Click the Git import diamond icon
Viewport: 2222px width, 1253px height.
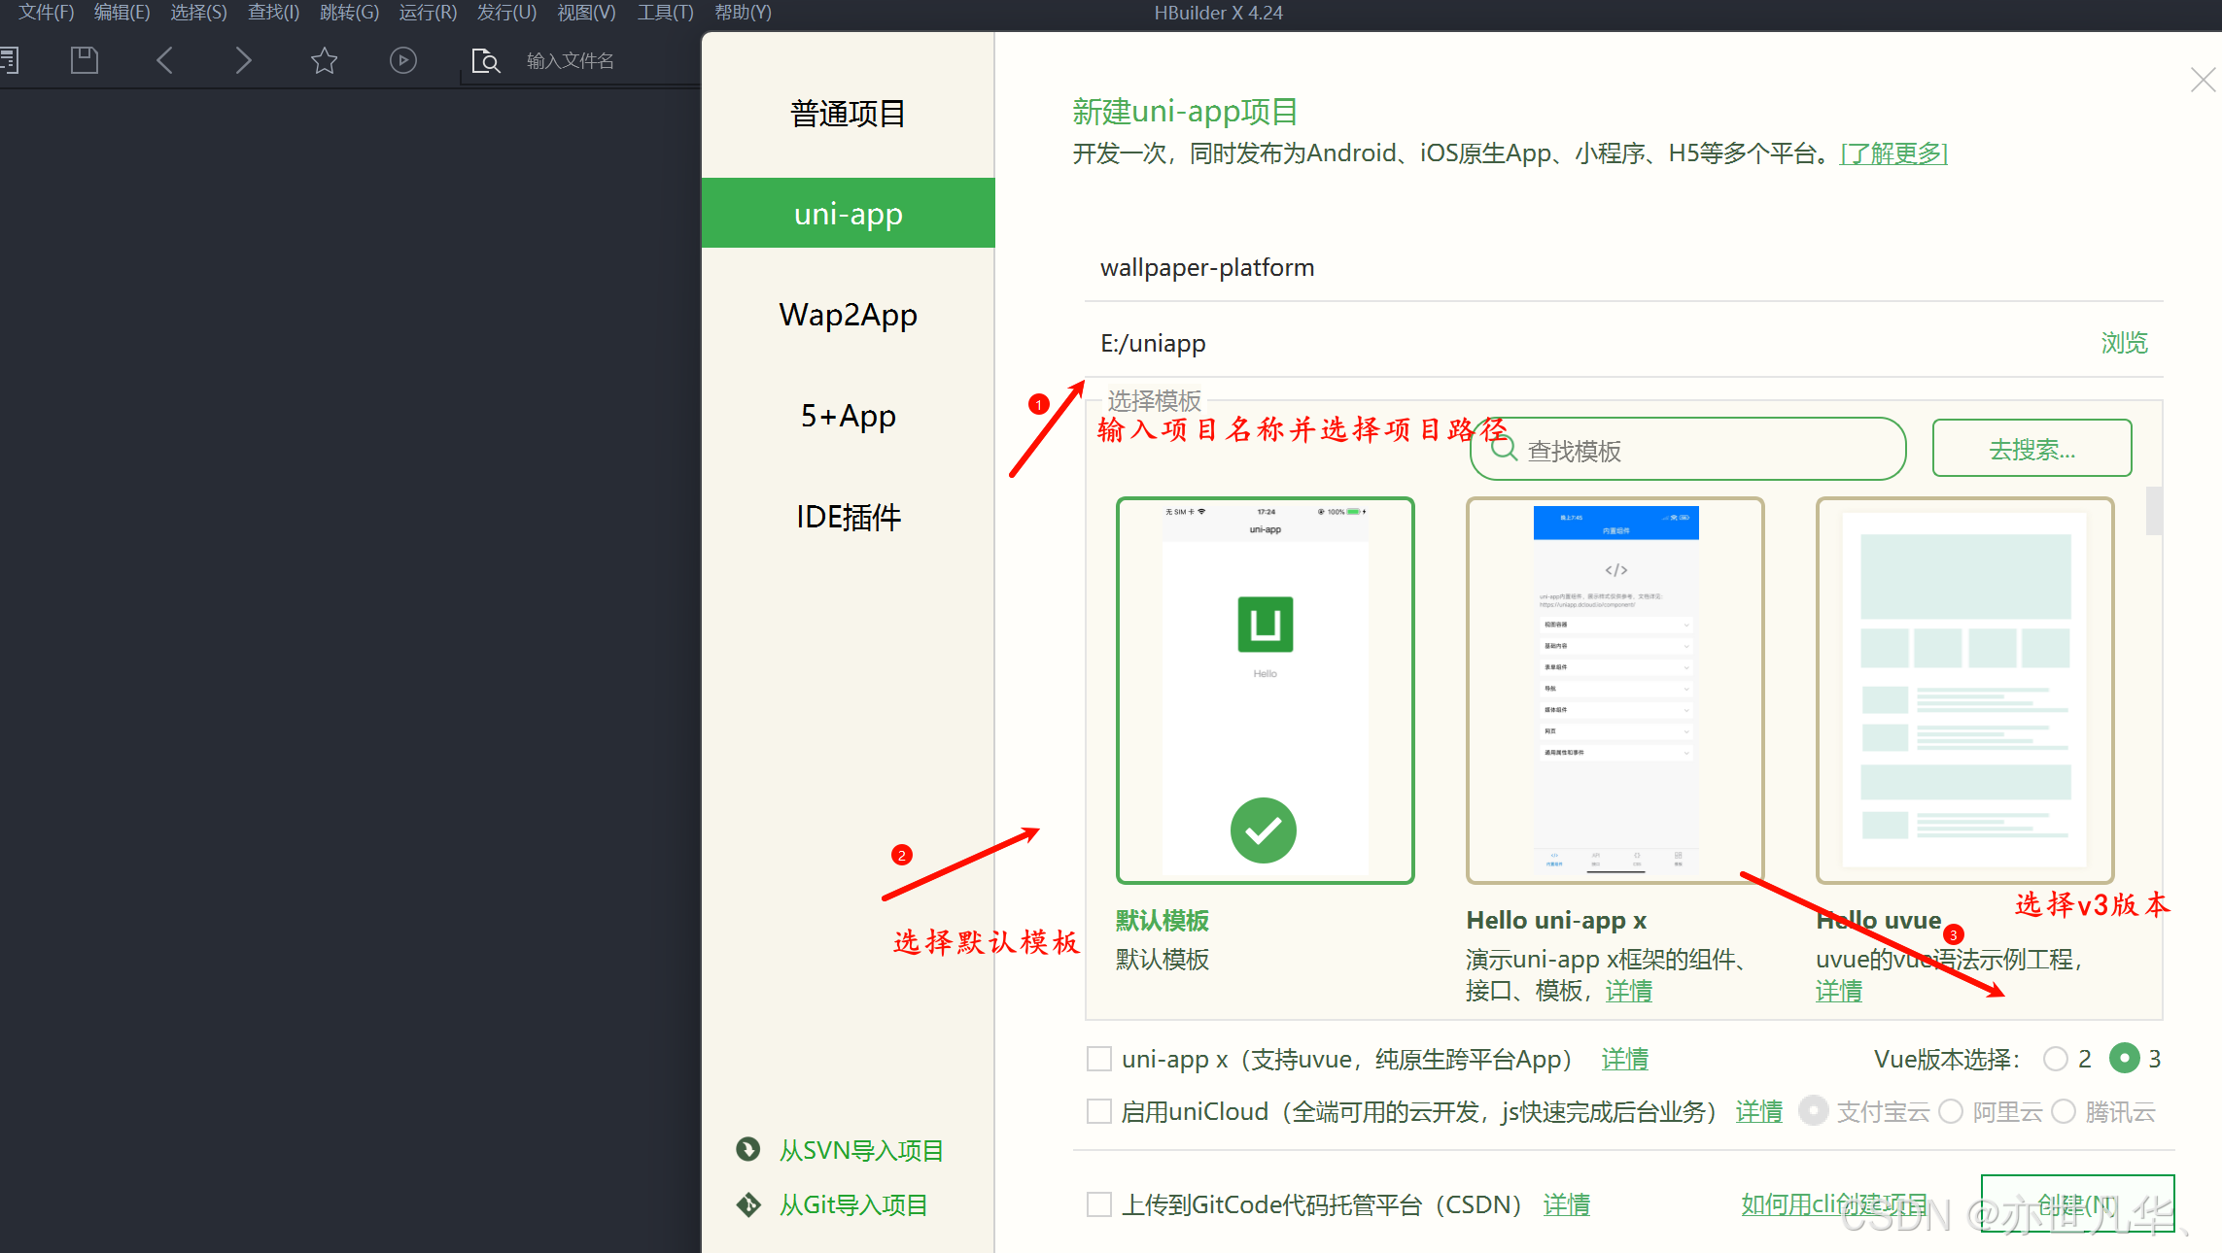coord(748,1204)
